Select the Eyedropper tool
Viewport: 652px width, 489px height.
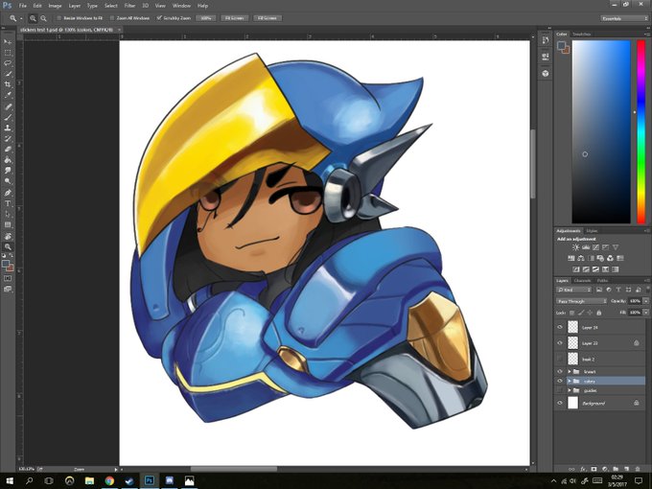[x=8, y=95]
